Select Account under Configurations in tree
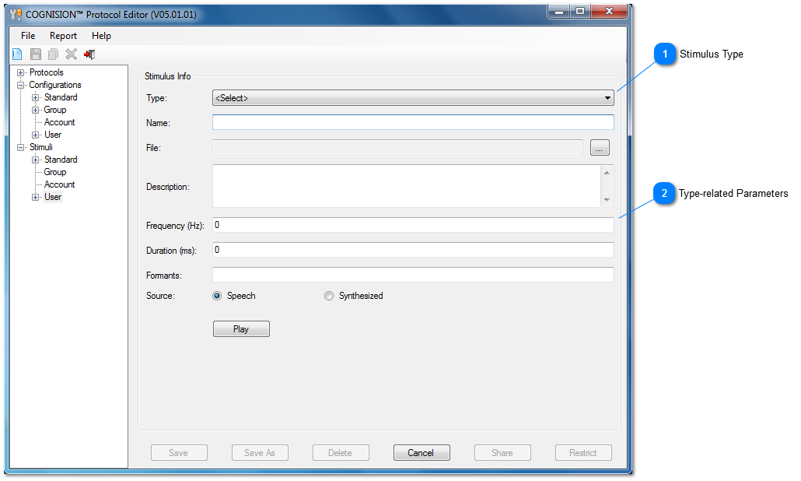 pyautogui.click(x=59, y=122)
